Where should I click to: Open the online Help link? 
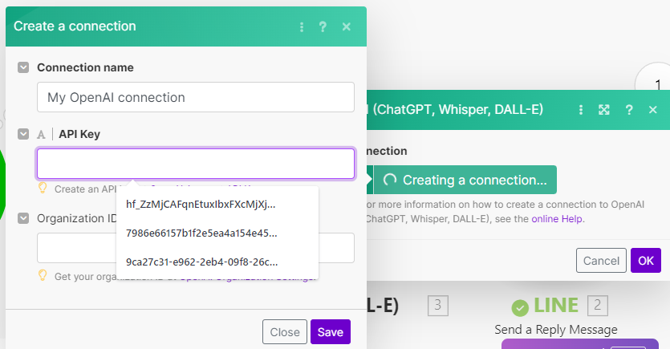coord(557,219)
